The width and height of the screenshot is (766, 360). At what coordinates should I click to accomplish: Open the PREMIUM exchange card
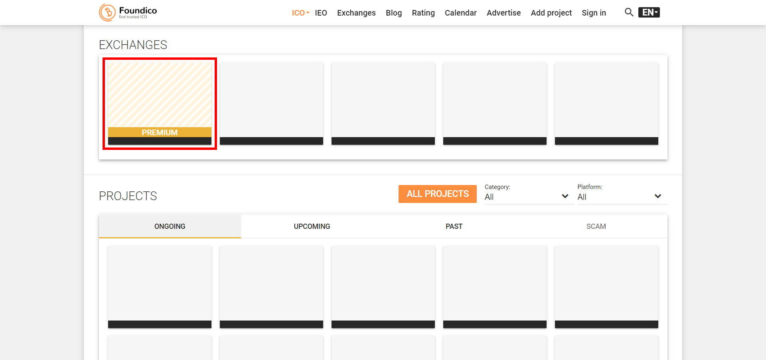click(160, 103)
